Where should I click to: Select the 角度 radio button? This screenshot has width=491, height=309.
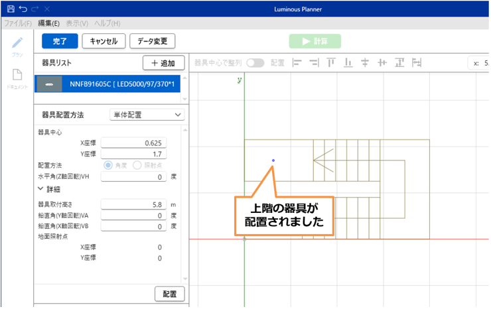coord(108,165)
